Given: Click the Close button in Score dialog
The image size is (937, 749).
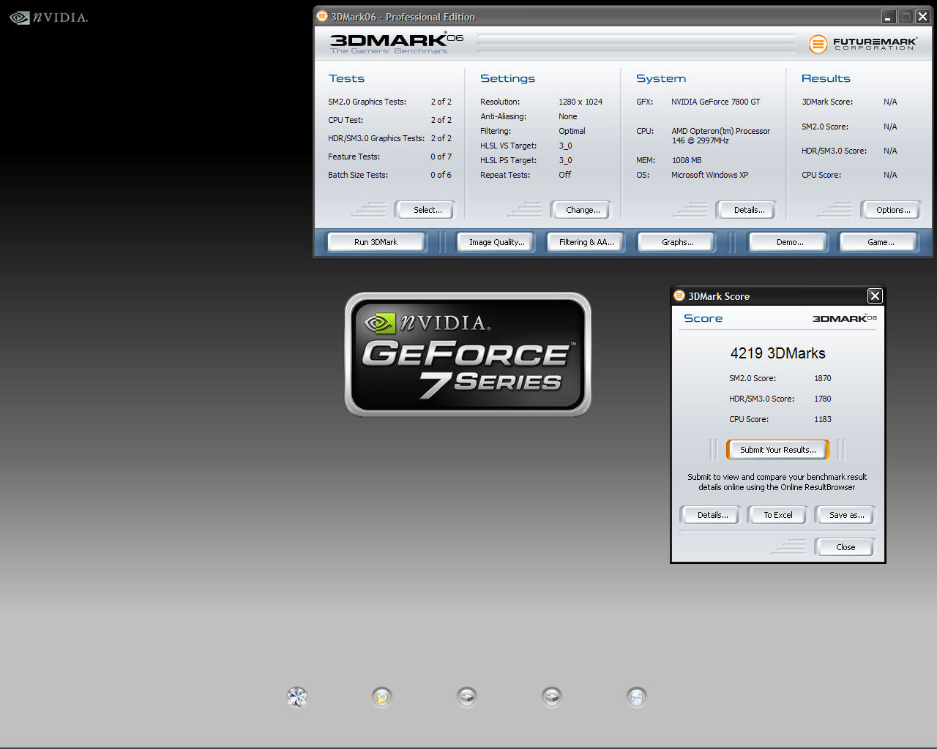Looking at the screenshot, I should coord(845,547).
